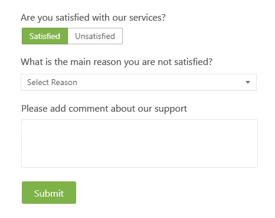
Task: Select the Satisfied option
Action: coord(45,36)
